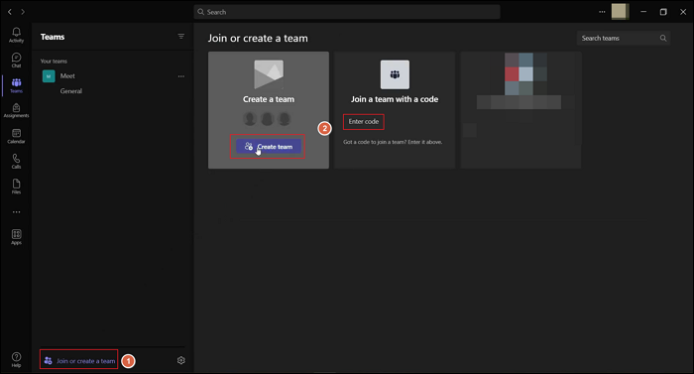Open the Calls section

(17, 162)
